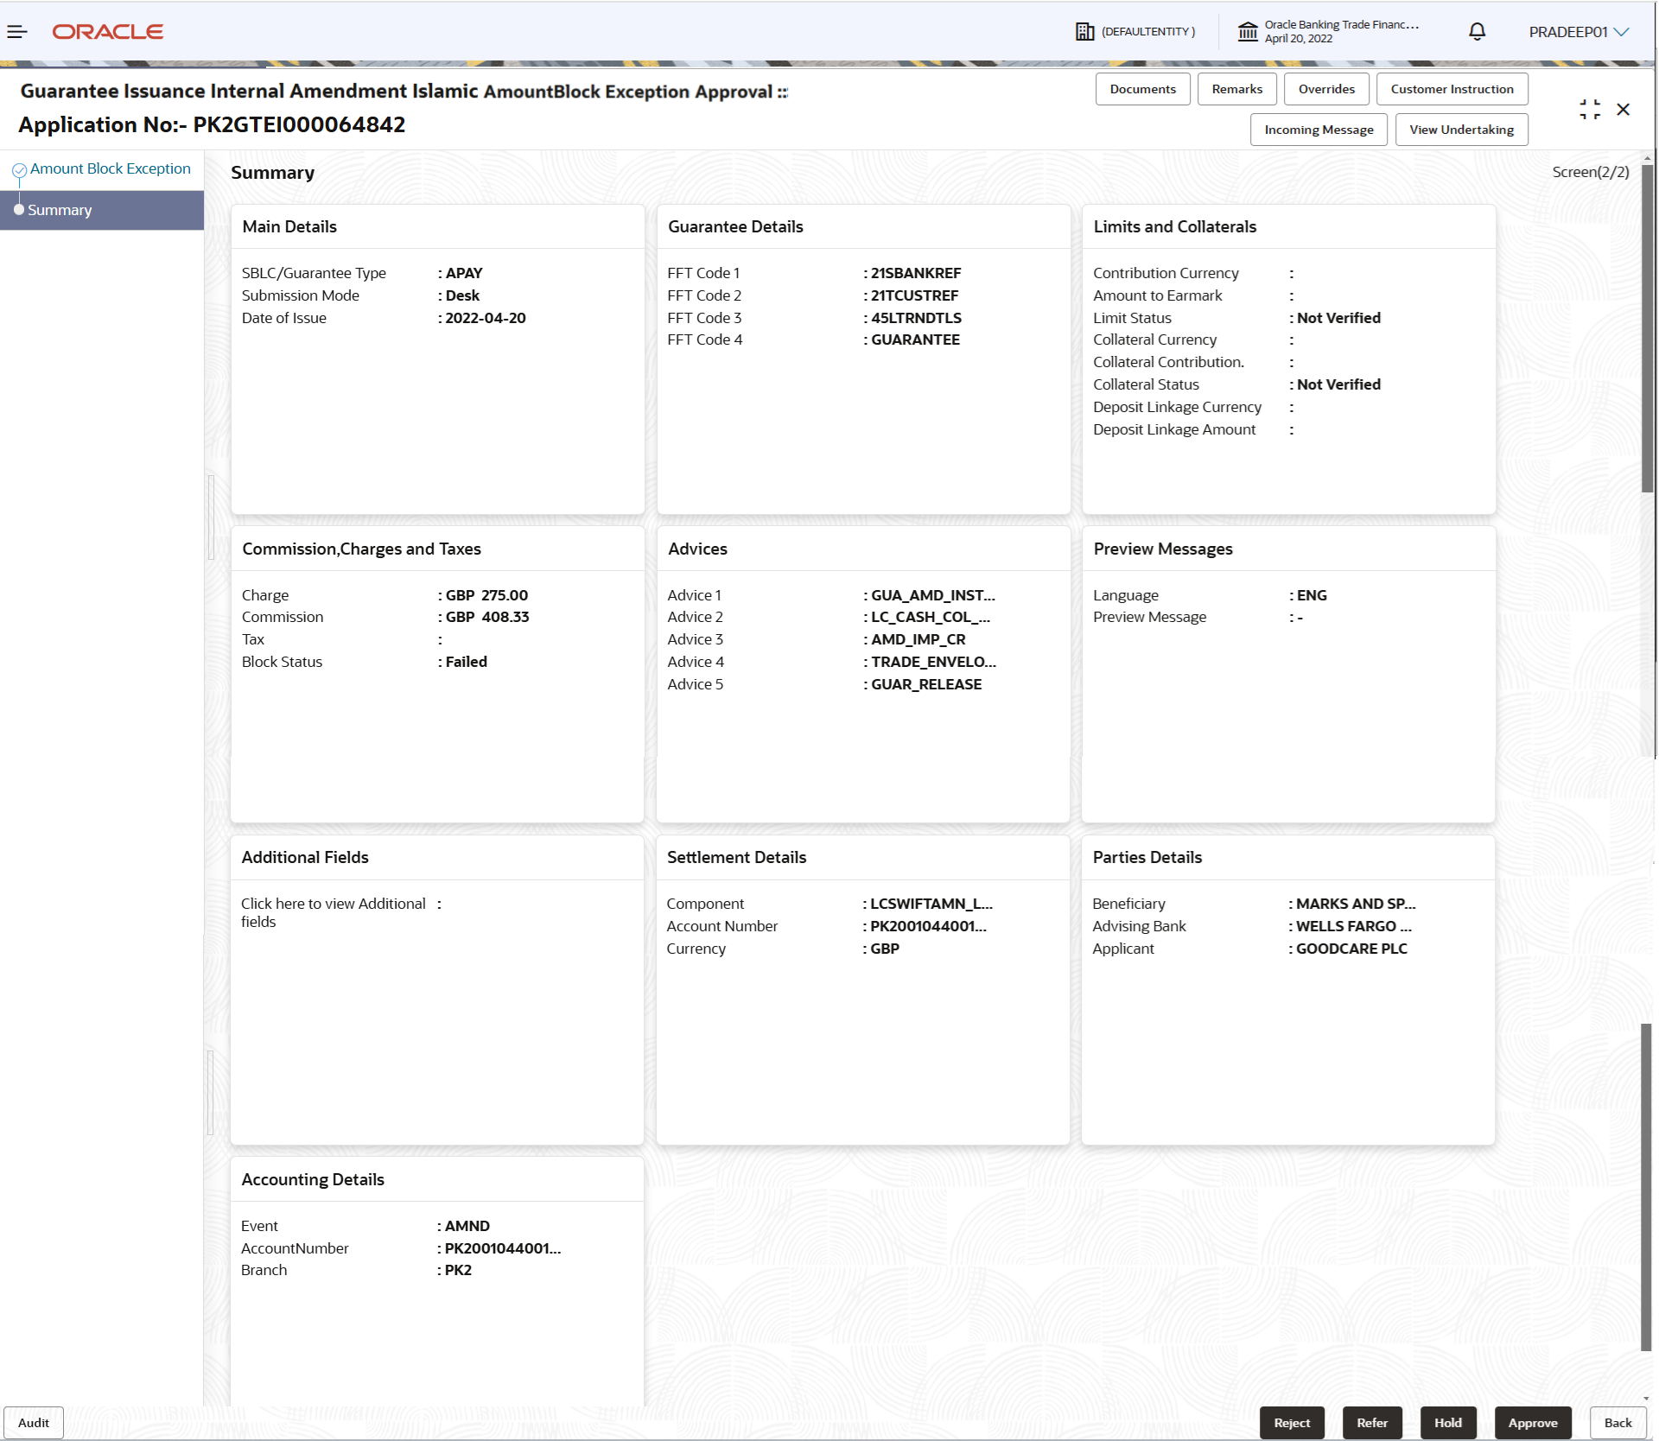The width and height of the screenshot is (1659, 1441).
Task: Click the Amount Block Exception completed checkmark
Action: tap(20, 168)
